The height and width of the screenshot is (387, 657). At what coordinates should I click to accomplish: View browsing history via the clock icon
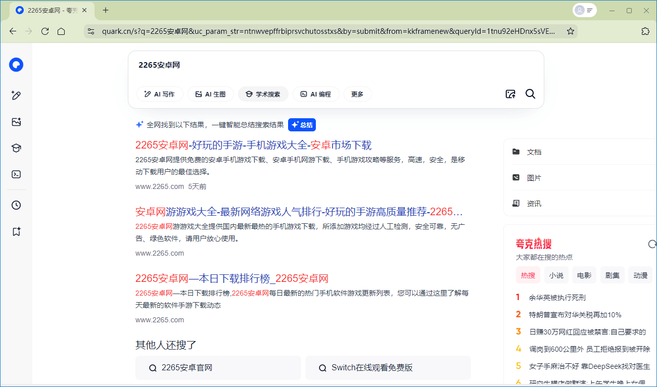[16, 205]
